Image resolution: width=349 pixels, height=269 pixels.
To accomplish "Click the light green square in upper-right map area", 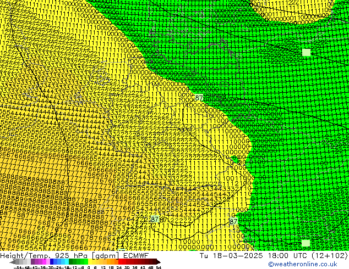I will point(306,52).
